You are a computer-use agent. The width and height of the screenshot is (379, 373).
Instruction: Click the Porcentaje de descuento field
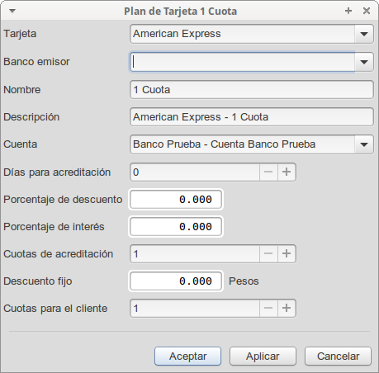tap(176, 200)
